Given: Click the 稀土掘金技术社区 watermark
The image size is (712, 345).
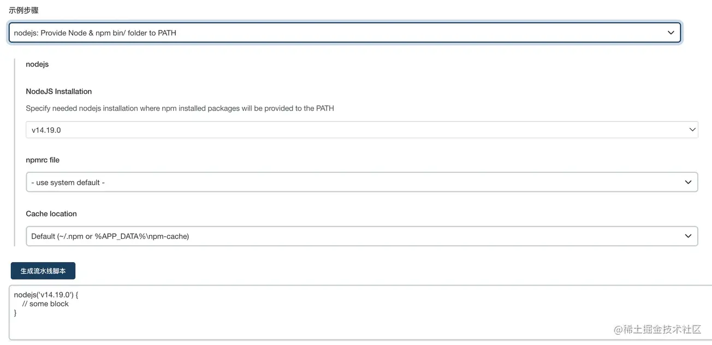Looking at the screenshot, I should [657, 329].
